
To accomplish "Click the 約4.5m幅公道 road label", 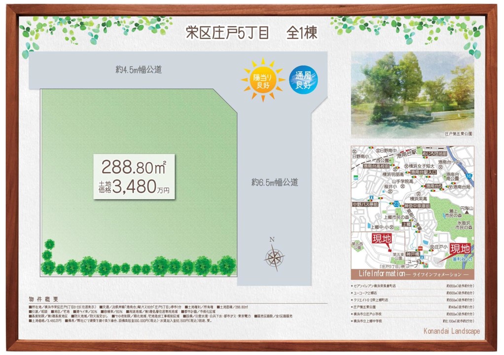I will point(139,70).
